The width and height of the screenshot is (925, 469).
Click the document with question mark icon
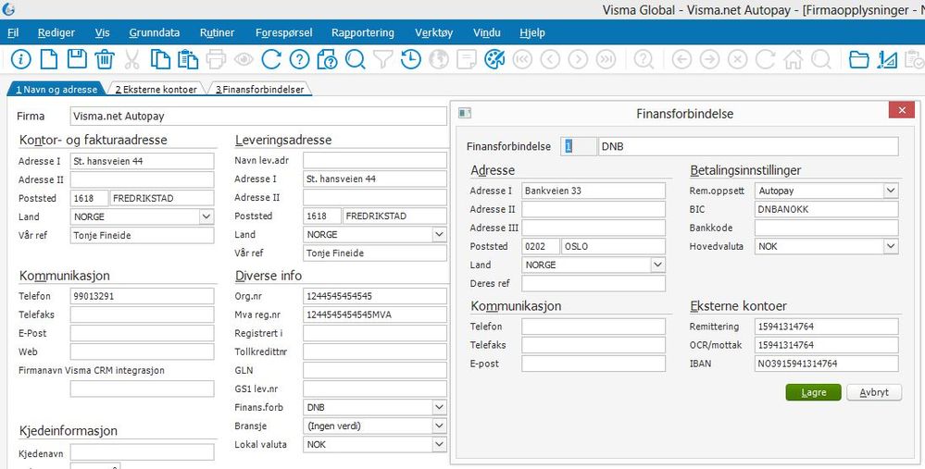pos(327,59)
